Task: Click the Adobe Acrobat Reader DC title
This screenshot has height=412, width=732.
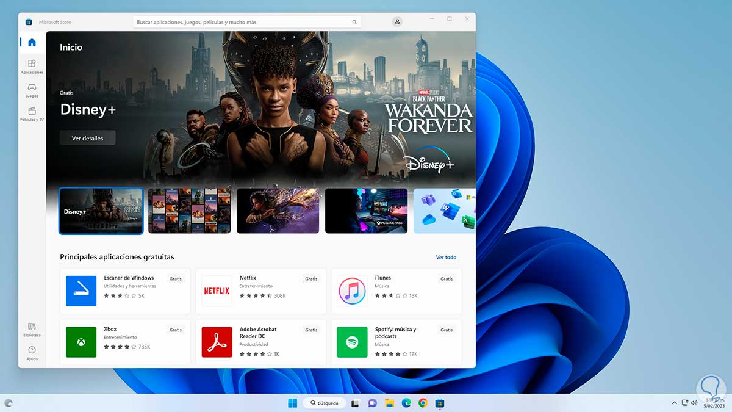Action: click(258, 333)
